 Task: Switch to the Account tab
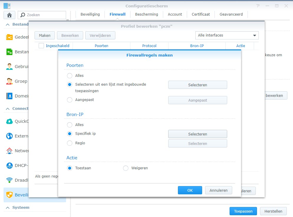coord(175,14)
